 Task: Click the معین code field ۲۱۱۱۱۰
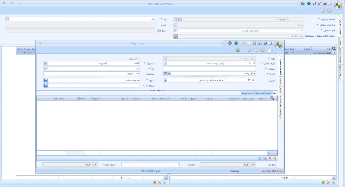click(240, 80)
